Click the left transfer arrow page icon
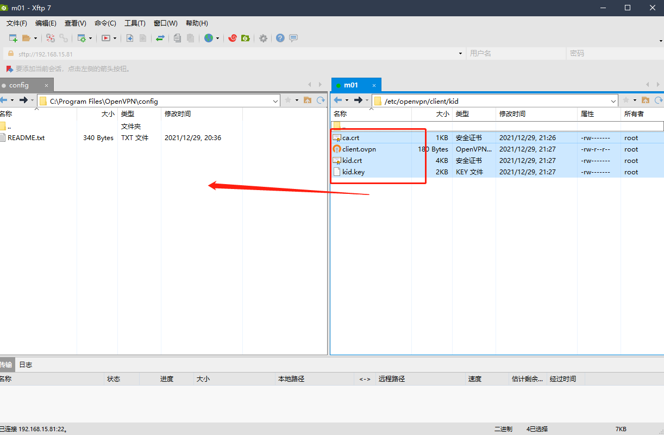 tap(130, 38)
